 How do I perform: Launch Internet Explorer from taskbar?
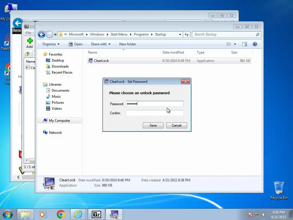[78, 214]
